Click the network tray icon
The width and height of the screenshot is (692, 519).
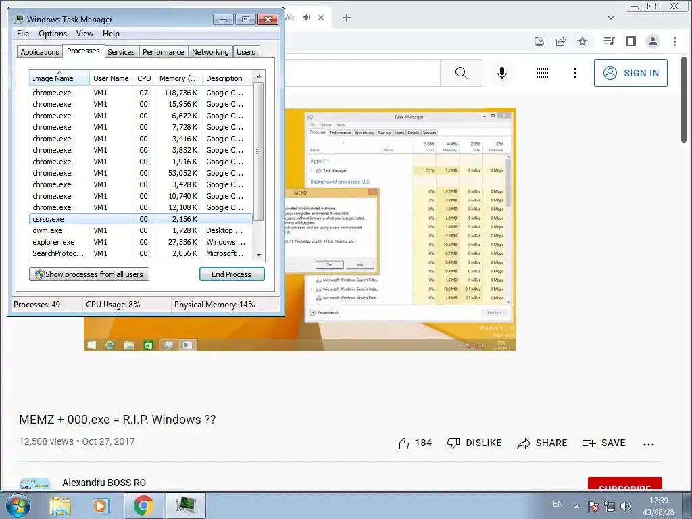tap(610, 505)
